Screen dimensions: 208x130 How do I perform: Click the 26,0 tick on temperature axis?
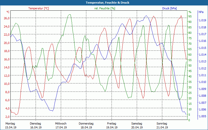[x=7, y=18]
